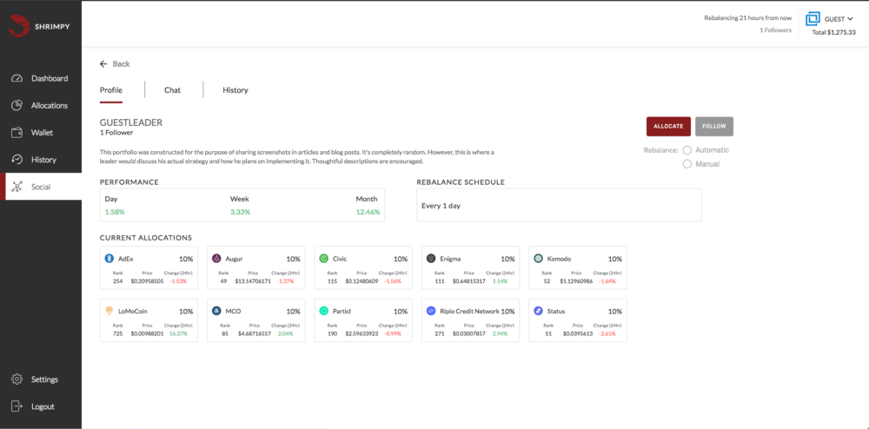Click the "Total $1,275.33" balance text

tap(834, 33)
